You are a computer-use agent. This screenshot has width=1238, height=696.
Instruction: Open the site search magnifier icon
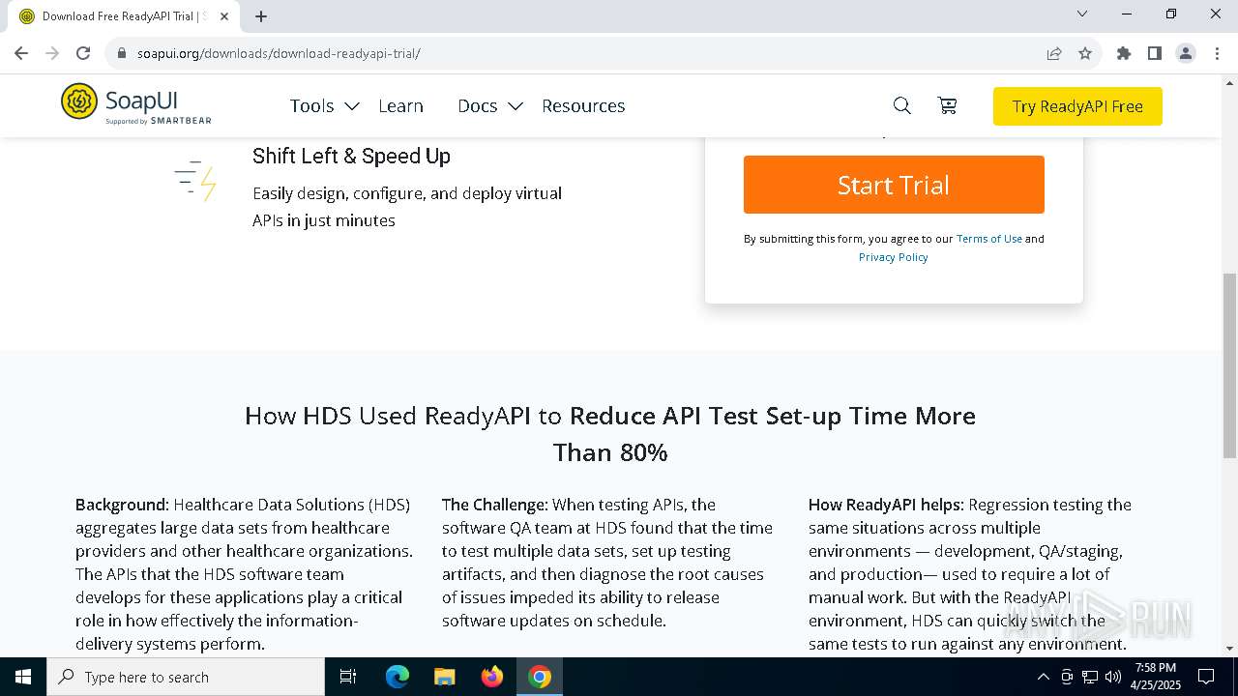[x=901, y=106]
